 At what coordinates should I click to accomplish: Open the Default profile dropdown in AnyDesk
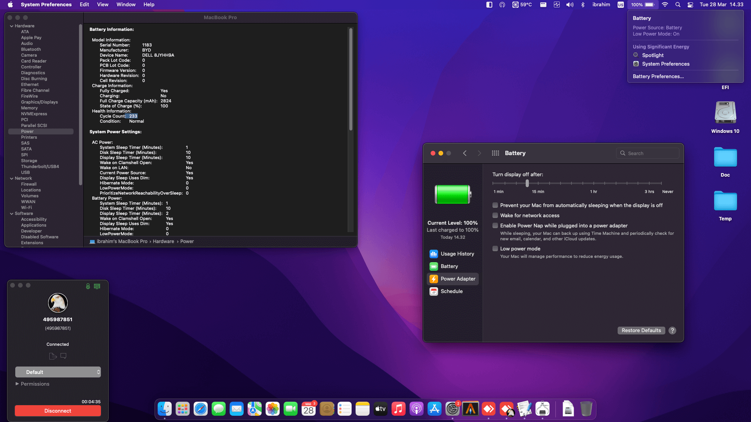click(58, 372)
